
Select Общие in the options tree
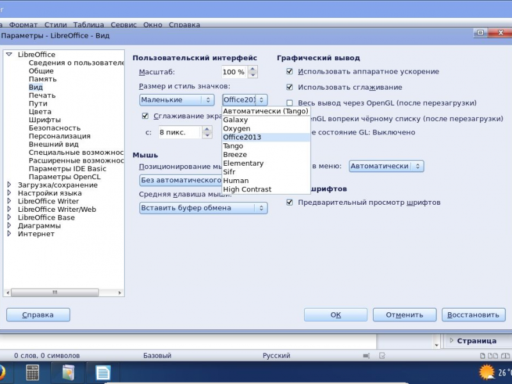tap(41, 71)
